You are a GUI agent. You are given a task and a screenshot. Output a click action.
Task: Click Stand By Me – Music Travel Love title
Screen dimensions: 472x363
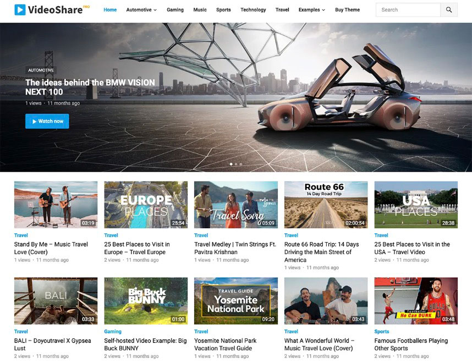tap(51, 248)
